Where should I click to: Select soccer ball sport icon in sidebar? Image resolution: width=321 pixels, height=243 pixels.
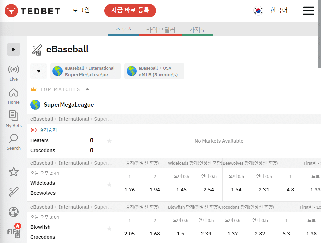point(14,212)
